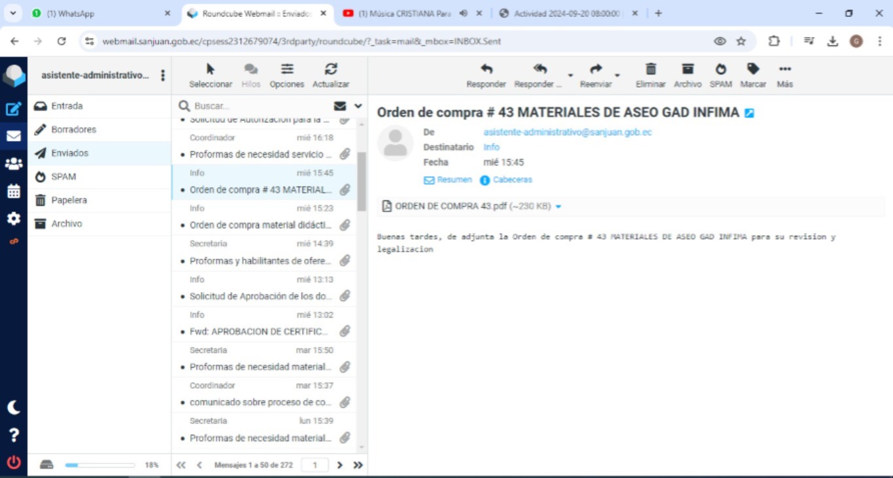The height and width of the screenshot is (478, 893).
Task: Click the Buscar search field
Action: point(261,106)
